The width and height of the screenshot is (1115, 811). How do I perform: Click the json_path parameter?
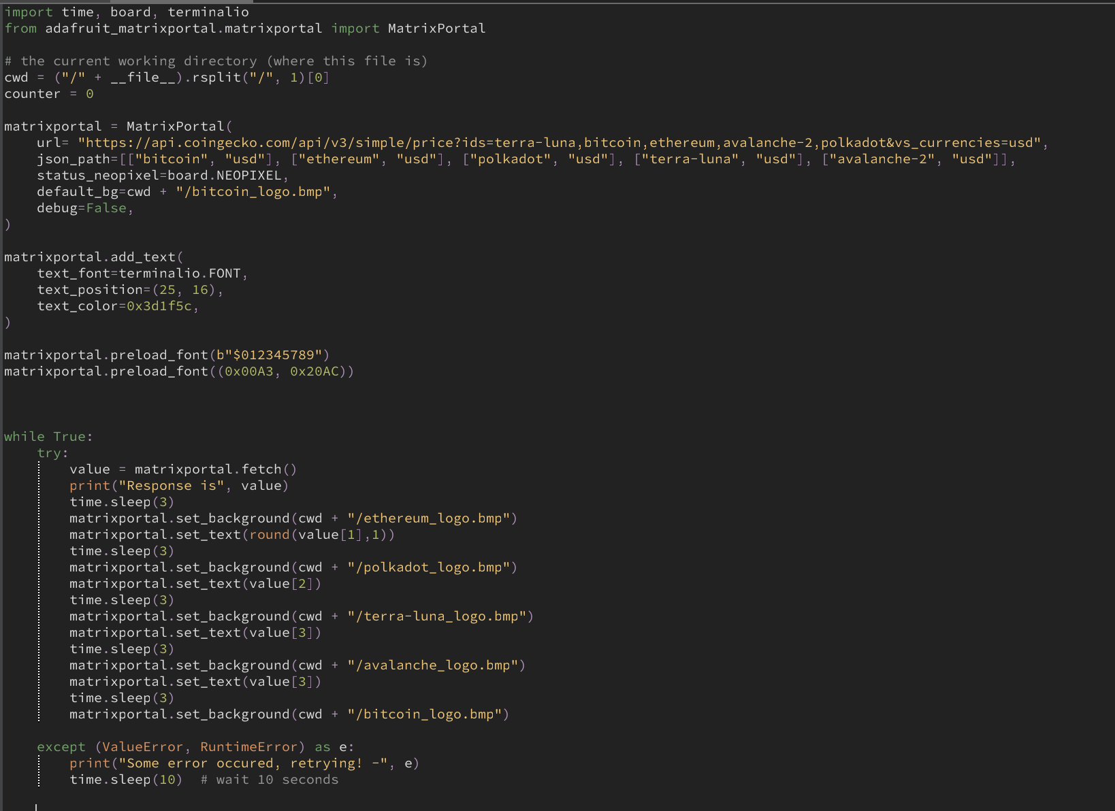75,159
